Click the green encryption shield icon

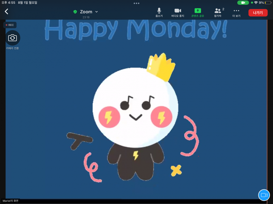click(75, 12)
